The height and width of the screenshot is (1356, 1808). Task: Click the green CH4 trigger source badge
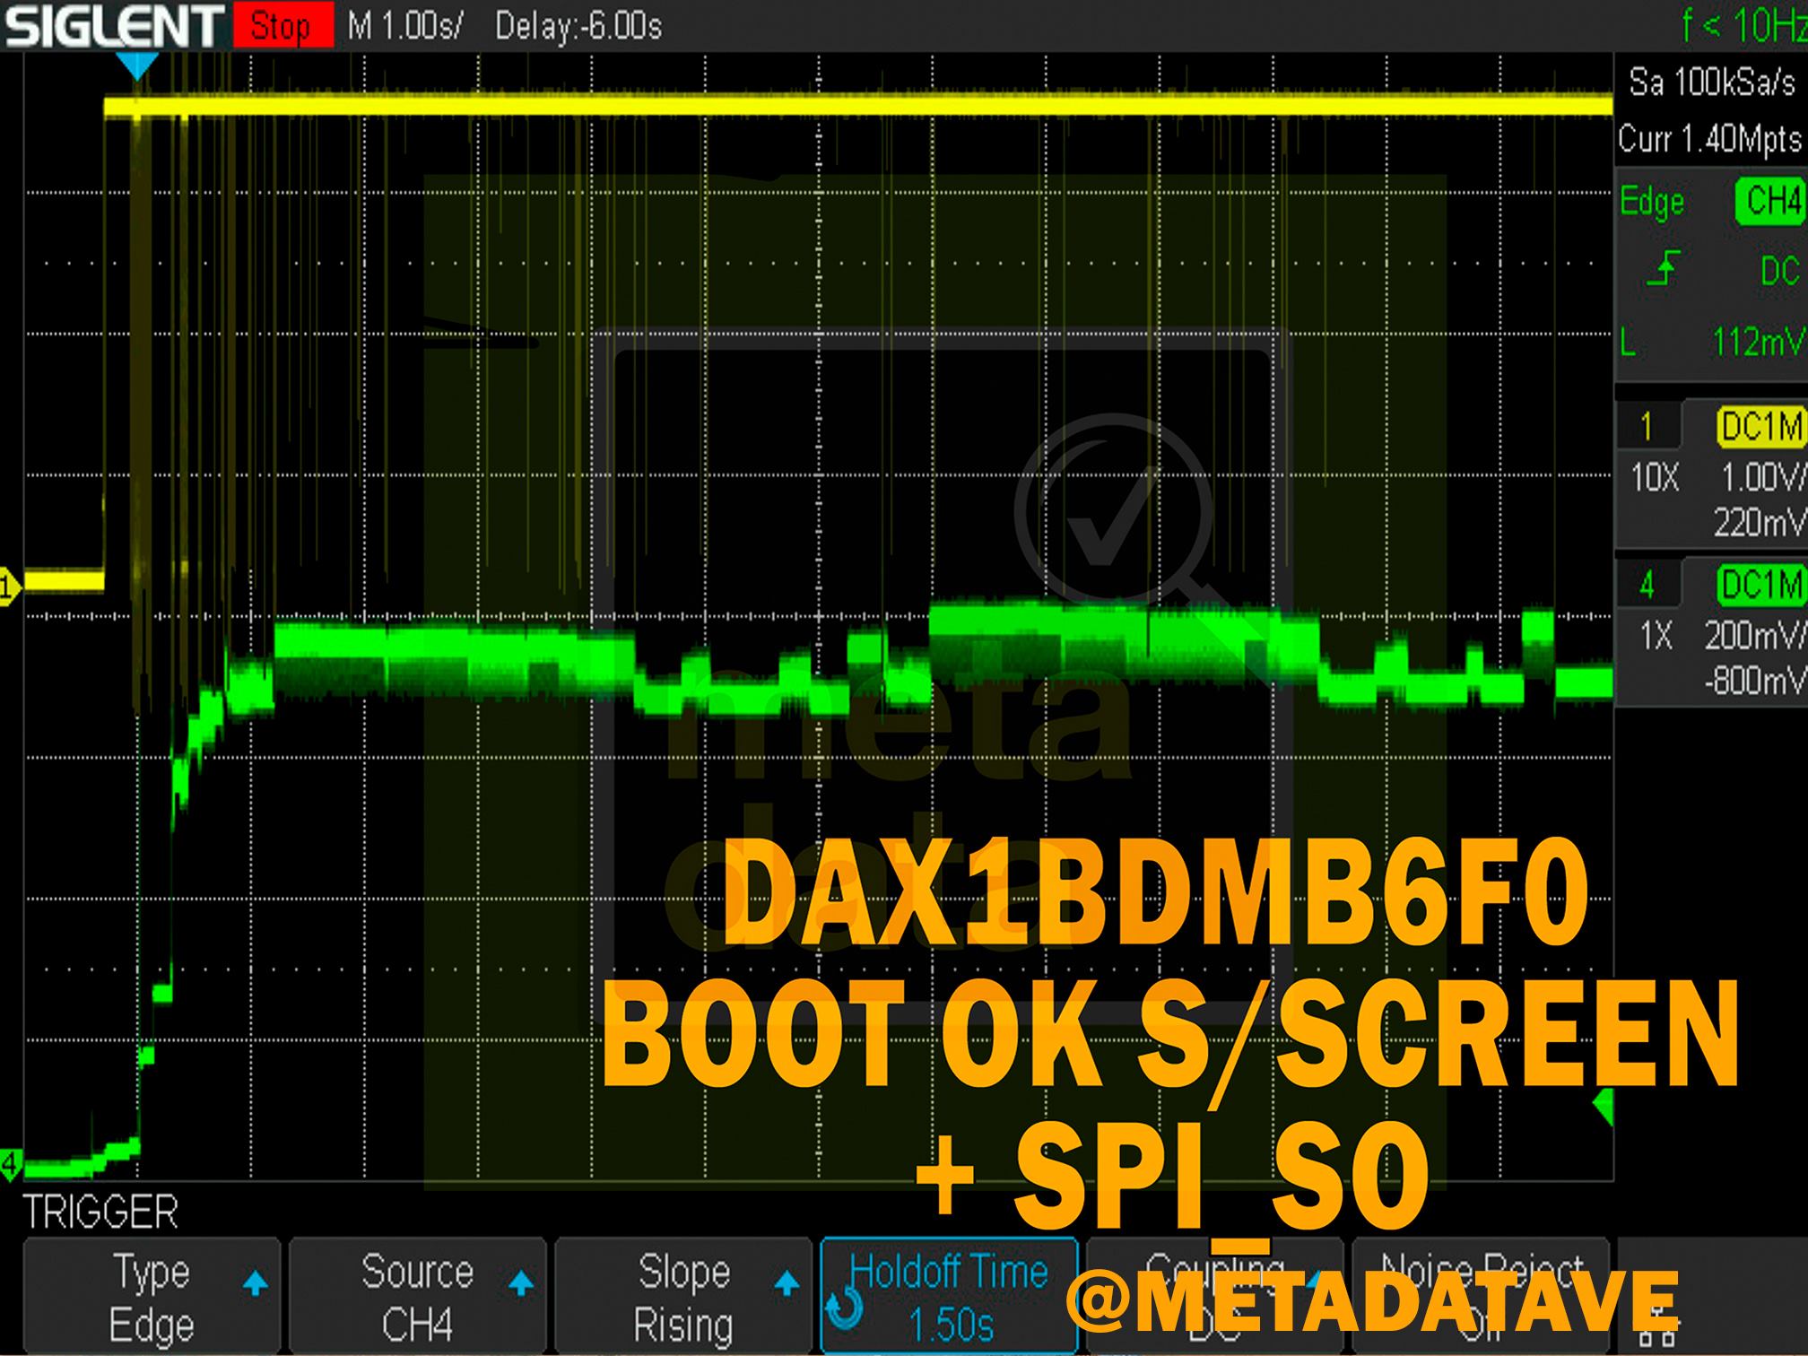pyautogui.click(x=1769, y=201)
